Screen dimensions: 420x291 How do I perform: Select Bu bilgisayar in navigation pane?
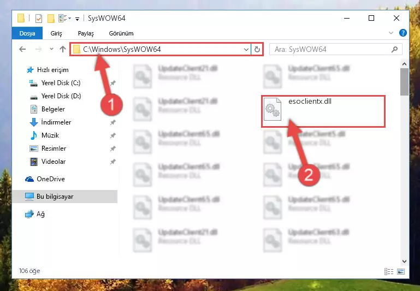(64, 197)
